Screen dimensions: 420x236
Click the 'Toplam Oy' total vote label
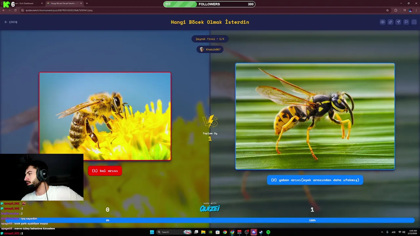click(x=210, y=133)
